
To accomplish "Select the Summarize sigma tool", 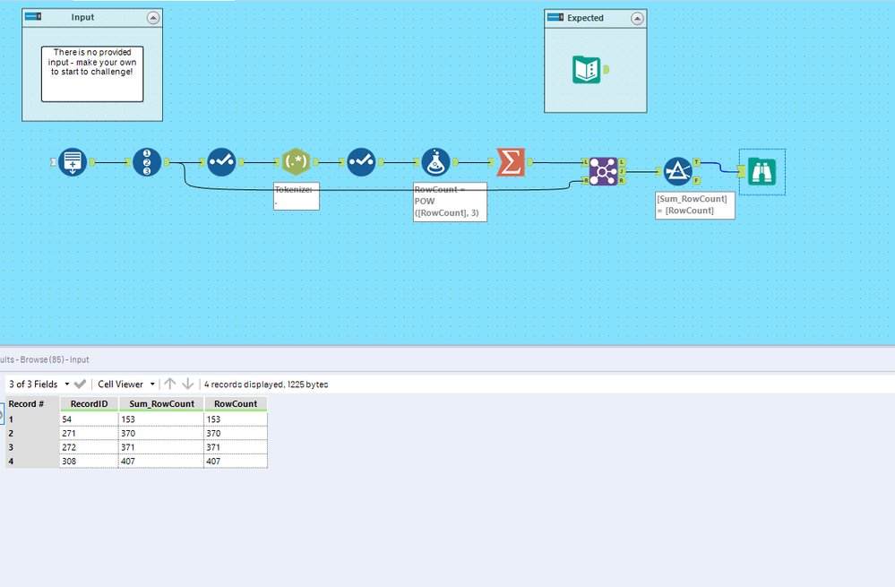I will point(511,162).
